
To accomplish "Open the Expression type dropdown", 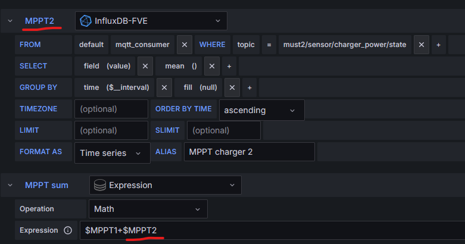I will pos(165,185).
